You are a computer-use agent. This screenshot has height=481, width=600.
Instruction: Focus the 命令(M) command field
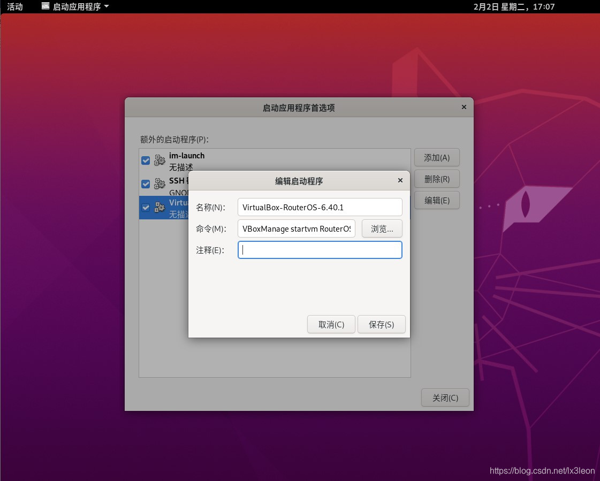[297, 229]
